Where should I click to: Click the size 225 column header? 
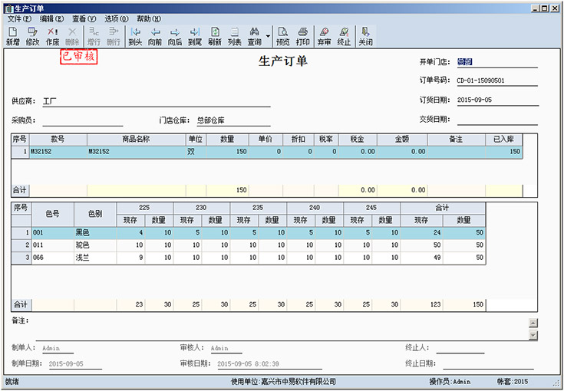144,208
